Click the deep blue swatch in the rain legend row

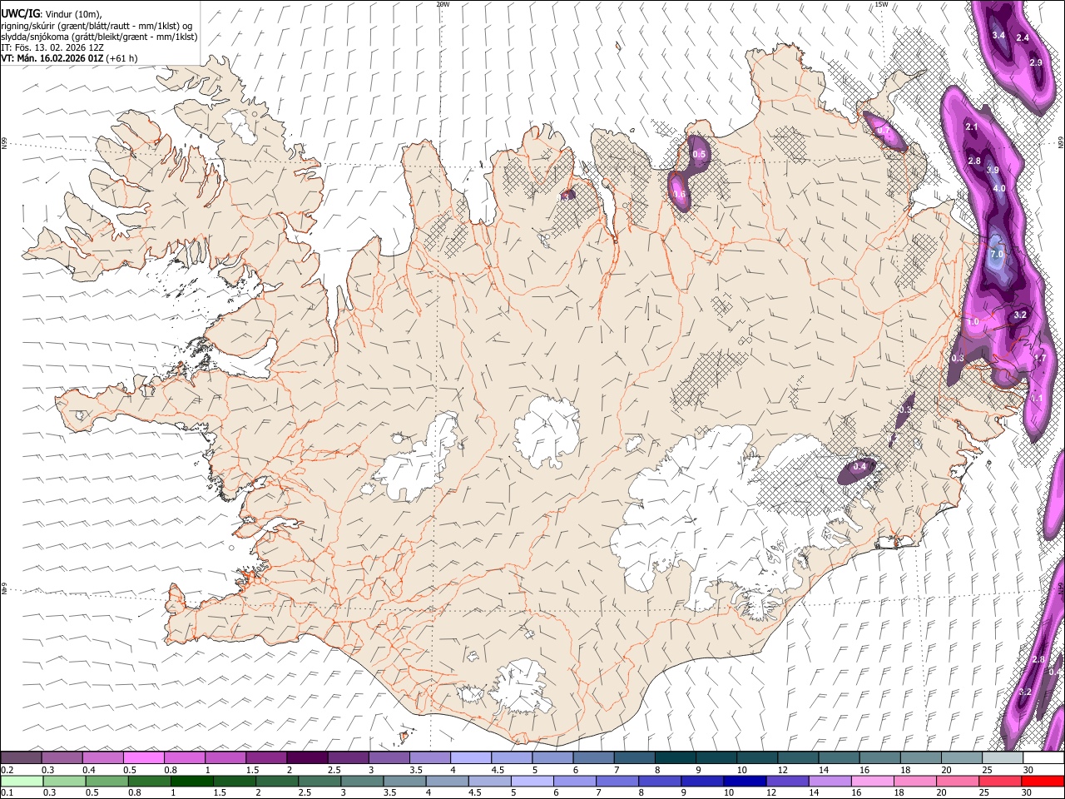[744, 781]
